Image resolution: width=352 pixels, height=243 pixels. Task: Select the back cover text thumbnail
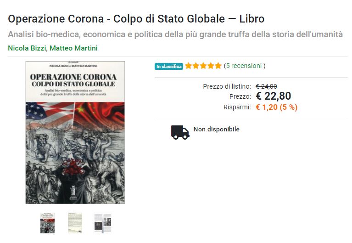[75, 223]
